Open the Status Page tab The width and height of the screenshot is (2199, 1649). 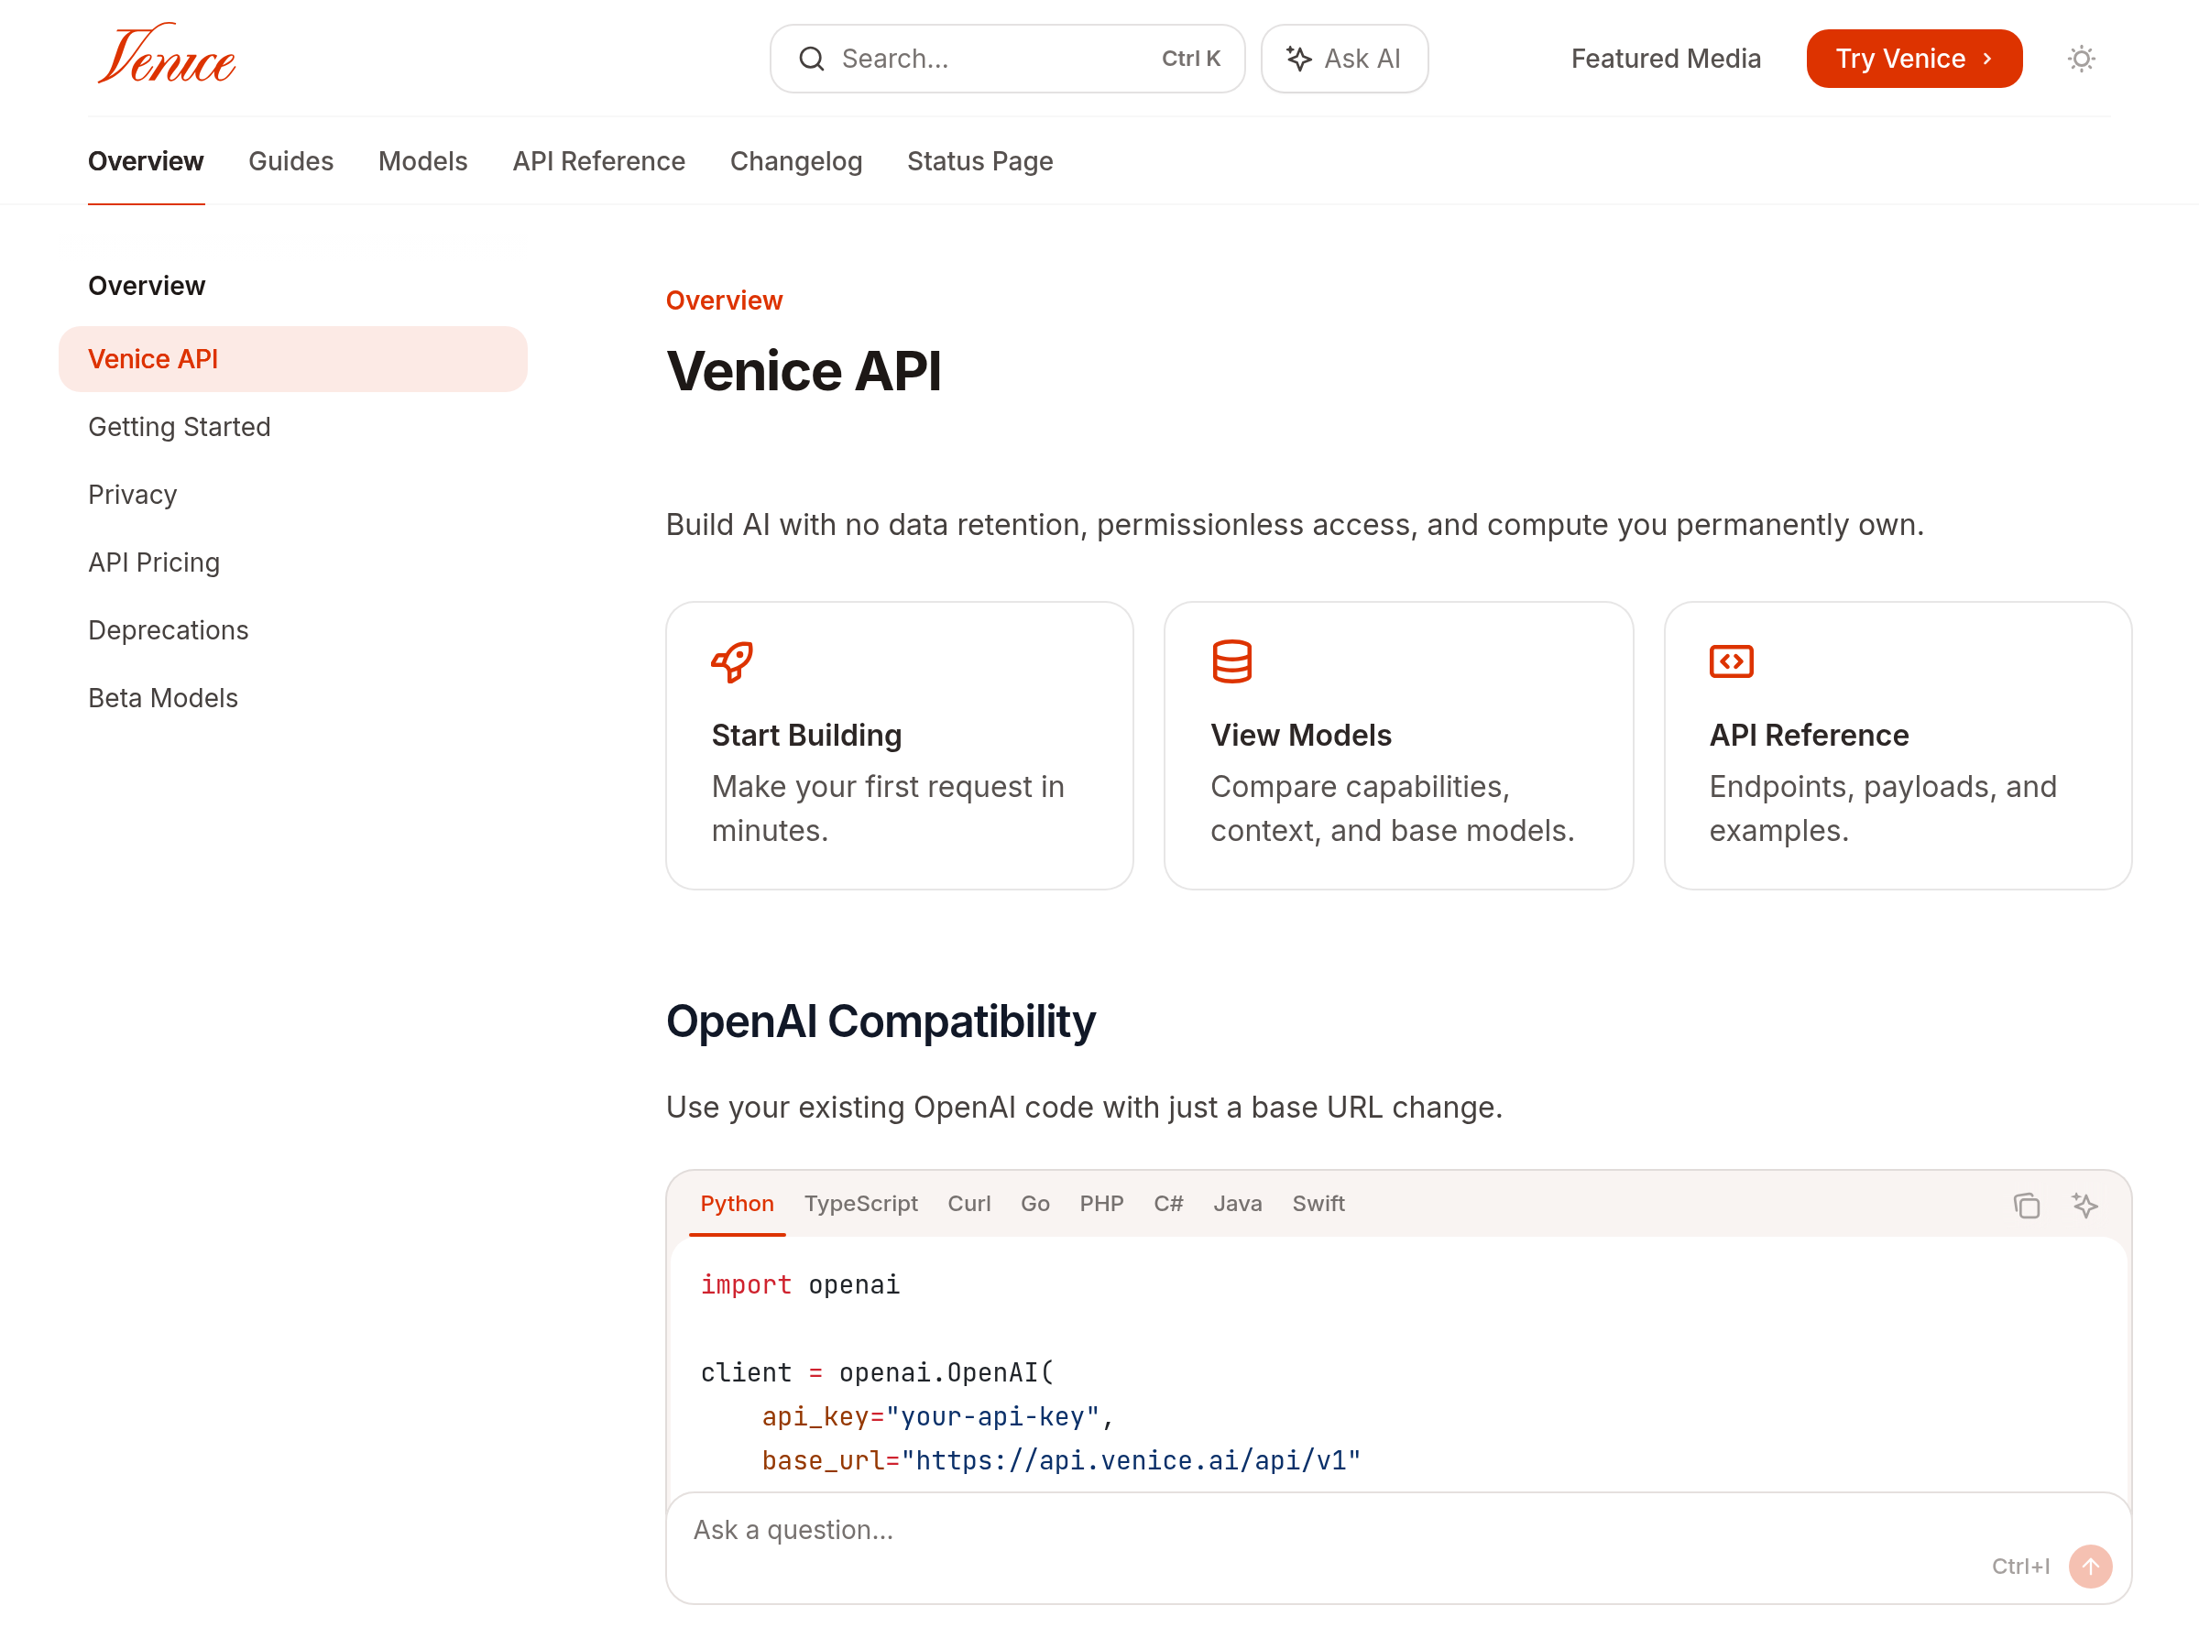980,161
